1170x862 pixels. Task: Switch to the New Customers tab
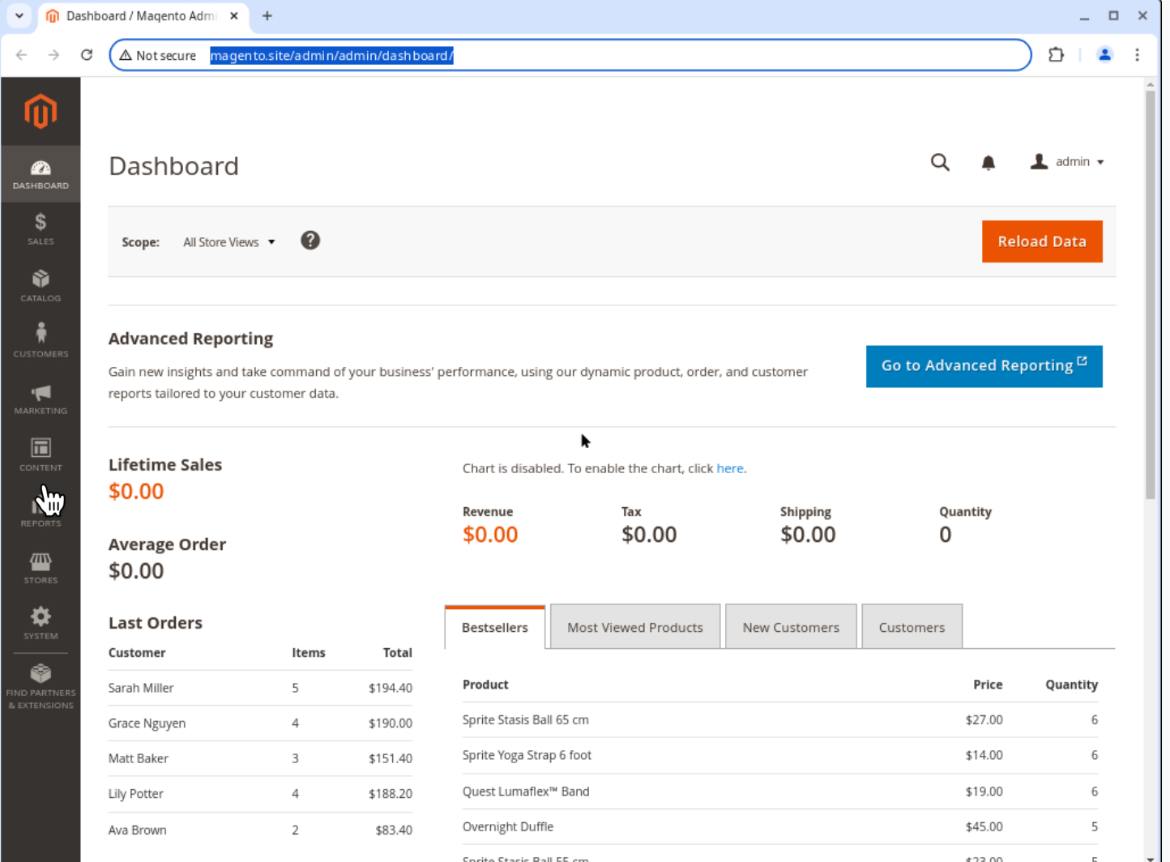coord(791,627)
